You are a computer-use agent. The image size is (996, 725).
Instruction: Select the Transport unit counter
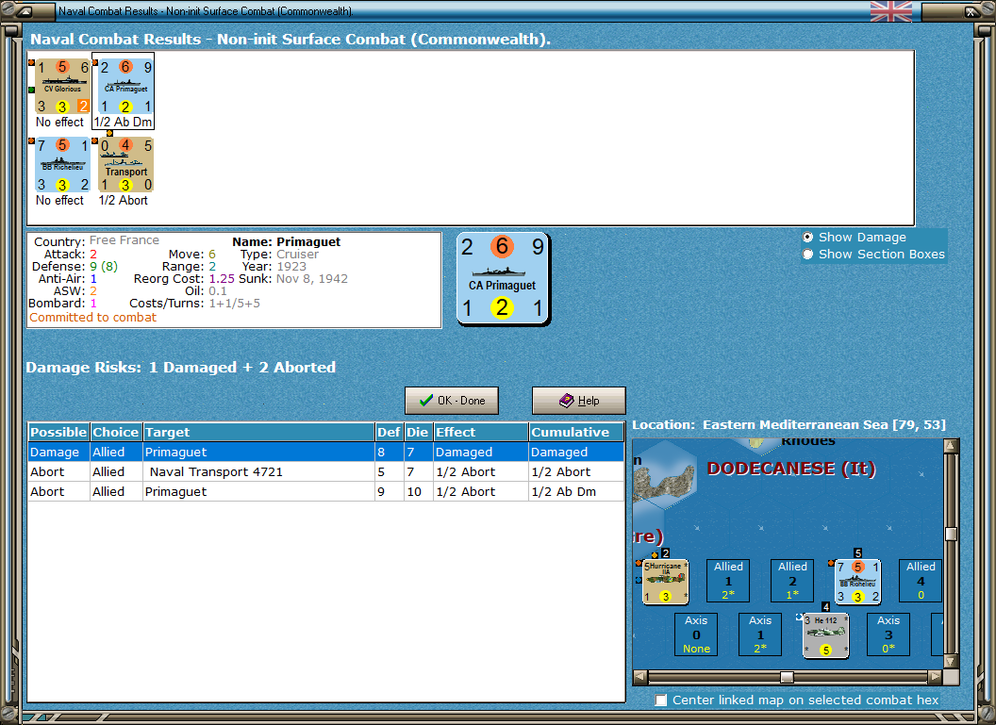[125, 164]
